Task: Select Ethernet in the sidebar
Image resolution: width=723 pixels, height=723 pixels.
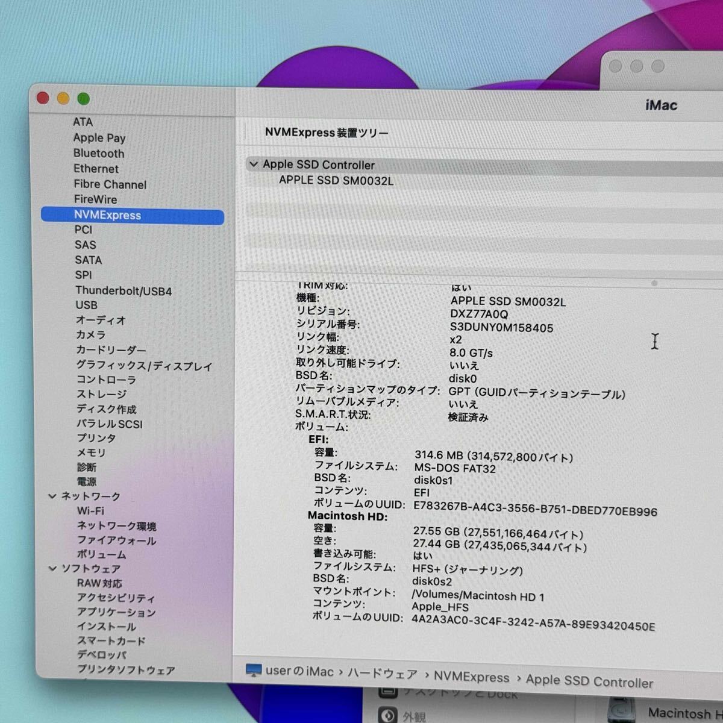Action: (96, 169)
